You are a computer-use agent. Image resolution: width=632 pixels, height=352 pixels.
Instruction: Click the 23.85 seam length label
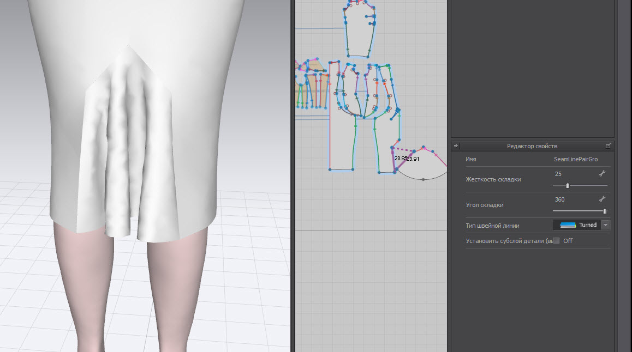click(x=400, y=159)
